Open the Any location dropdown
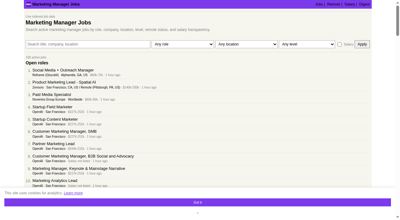400x220 pixels. pos(246,44)
